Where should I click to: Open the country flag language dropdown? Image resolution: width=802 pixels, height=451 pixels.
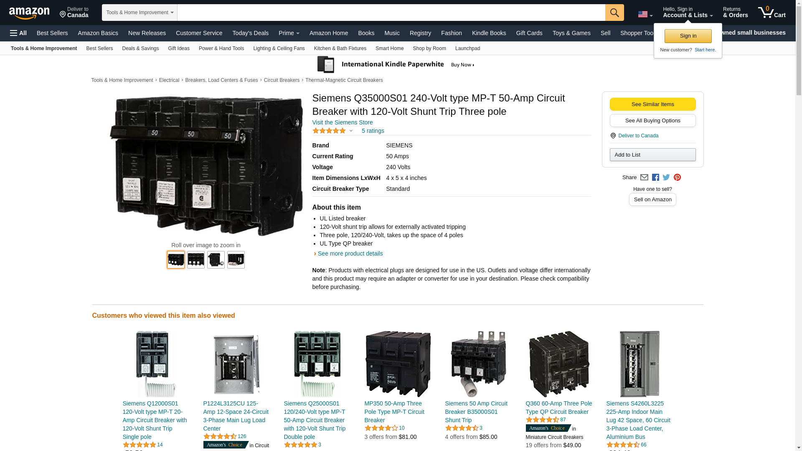pyautogui.click(x=645, y=15)
